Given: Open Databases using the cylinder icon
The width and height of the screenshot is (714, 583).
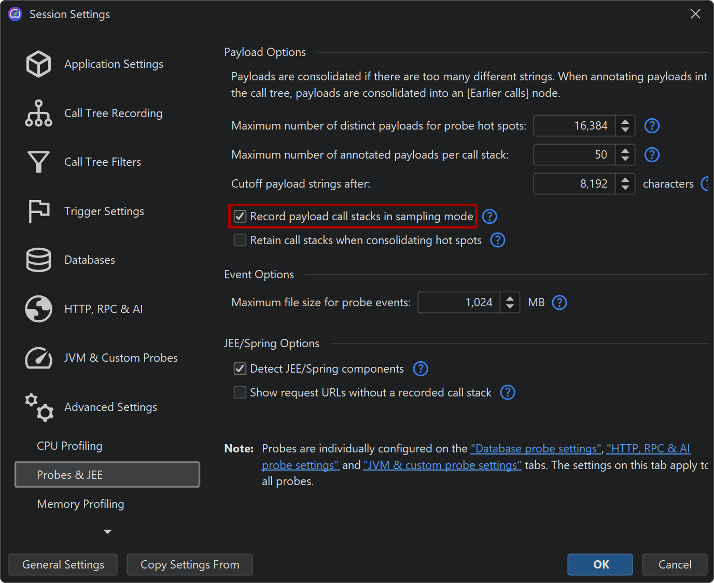Looking at the screenshot, I should [x=38, y=260].
